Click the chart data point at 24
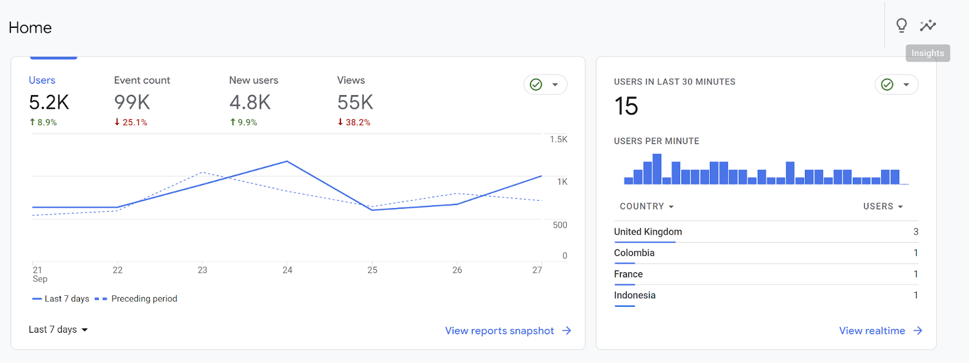This screenshot has height=363, width=969. point(287,162)
